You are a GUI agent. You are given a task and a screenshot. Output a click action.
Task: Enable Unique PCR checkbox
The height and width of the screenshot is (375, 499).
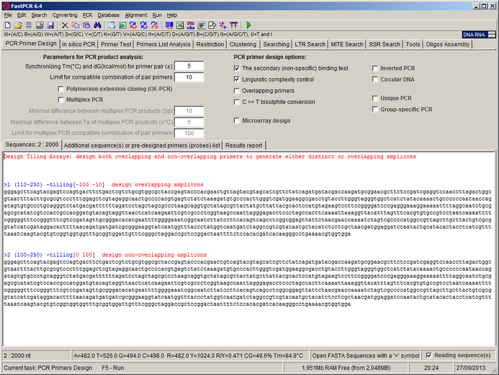click(375, 98)
